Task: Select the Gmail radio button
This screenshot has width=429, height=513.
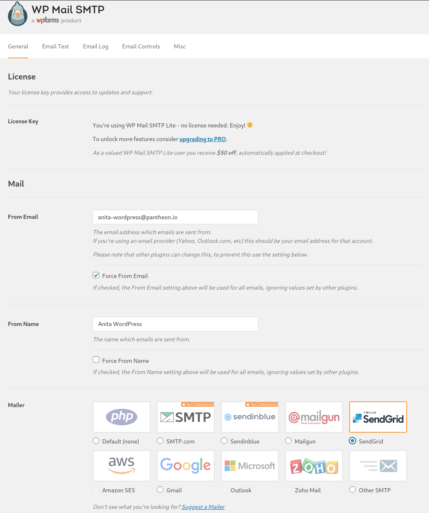Action: coord(160,489)
